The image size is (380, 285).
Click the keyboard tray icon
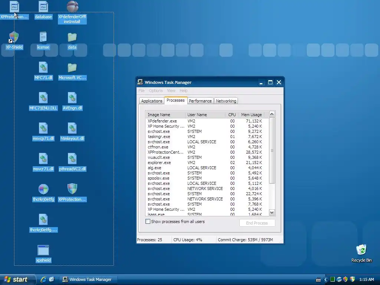(x=318, y=280)
